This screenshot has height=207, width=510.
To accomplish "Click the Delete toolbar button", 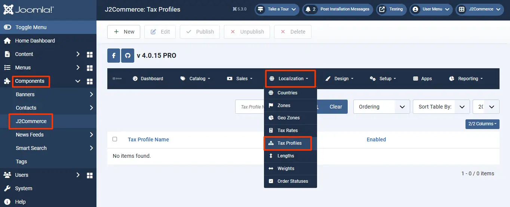I will 293,32.
